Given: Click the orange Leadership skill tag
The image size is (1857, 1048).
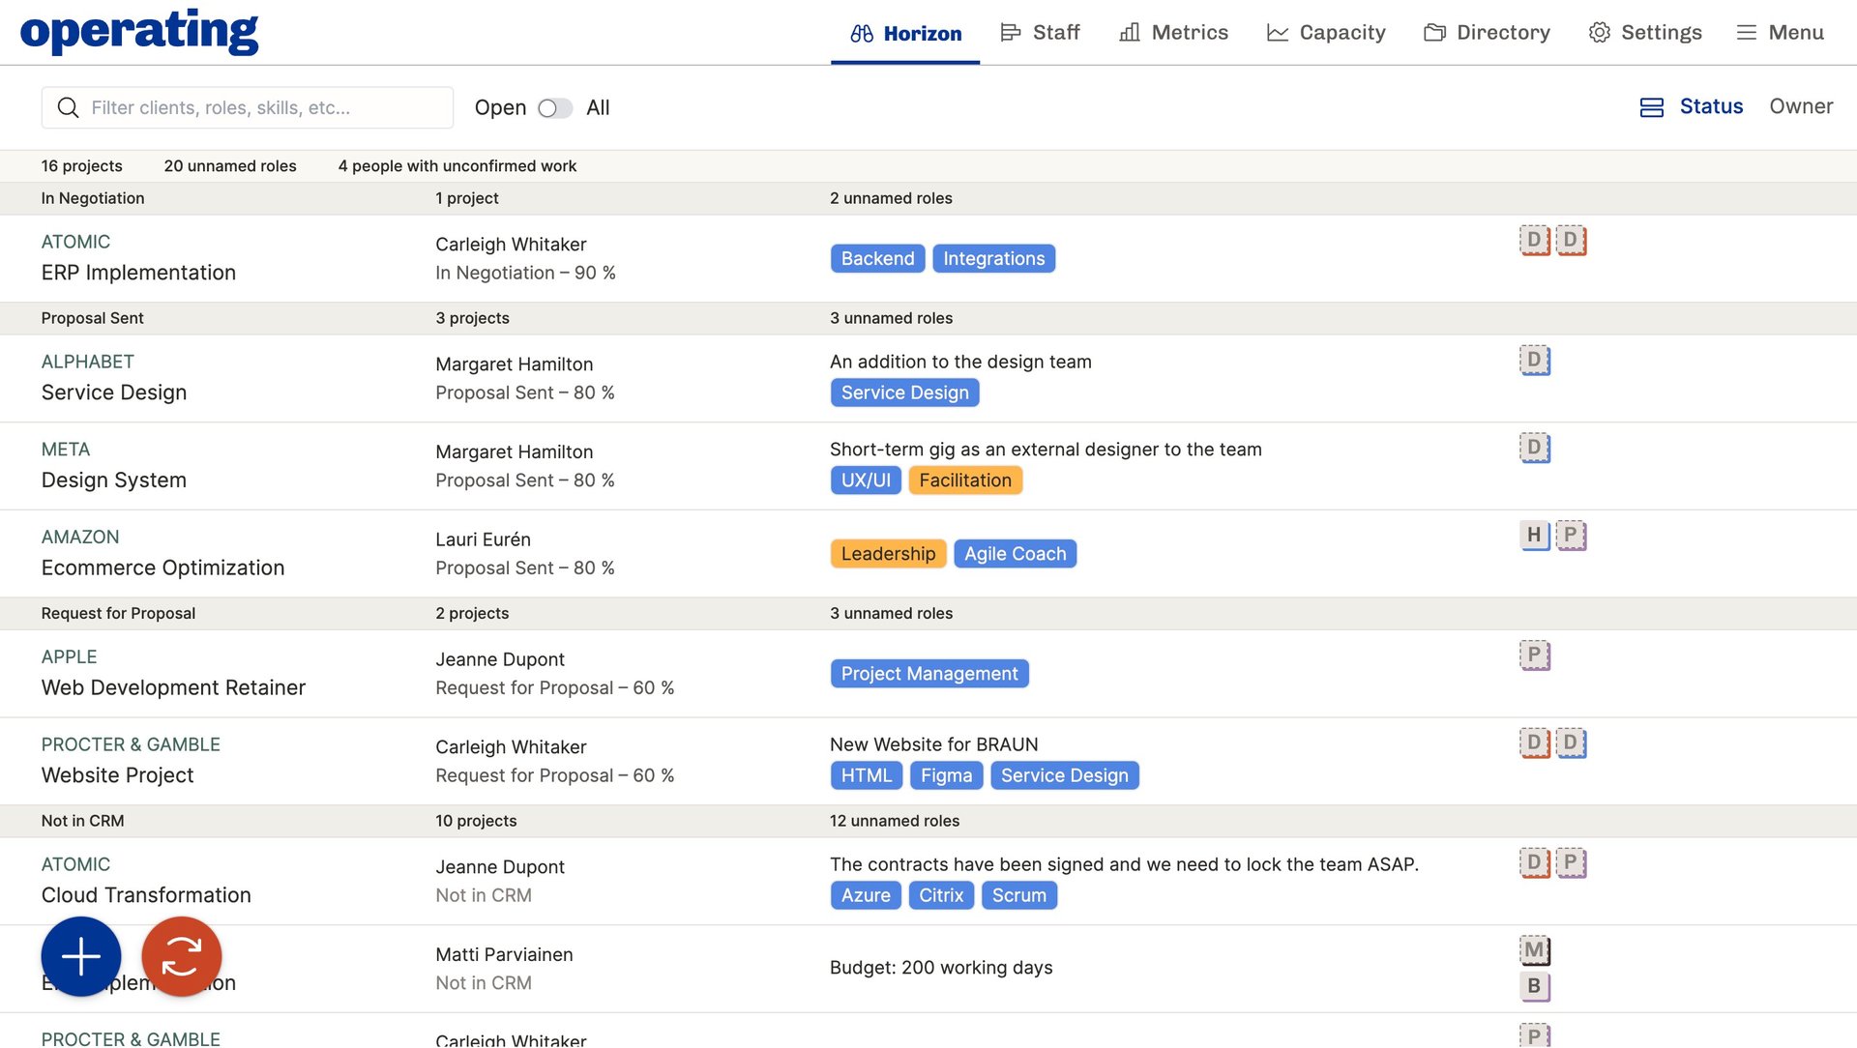Looking at the screenshot, I should tap(887, 554).
